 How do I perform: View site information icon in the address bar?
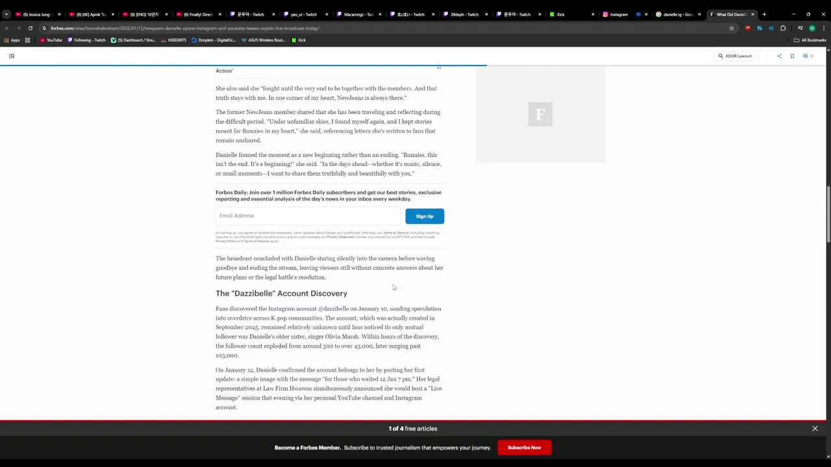(44, 28)
